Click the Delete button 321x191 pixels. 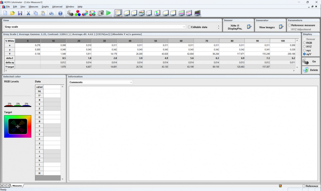click(310, 70)
